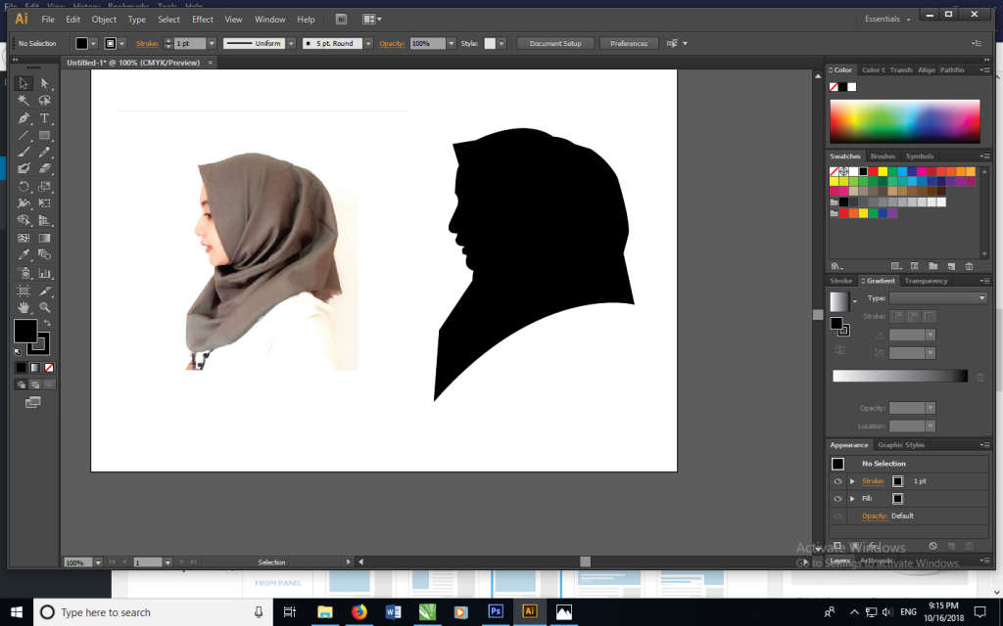Set paint mode to None in toolbox
Viewport: 1003px width, 626px height.
coord(49,368)
